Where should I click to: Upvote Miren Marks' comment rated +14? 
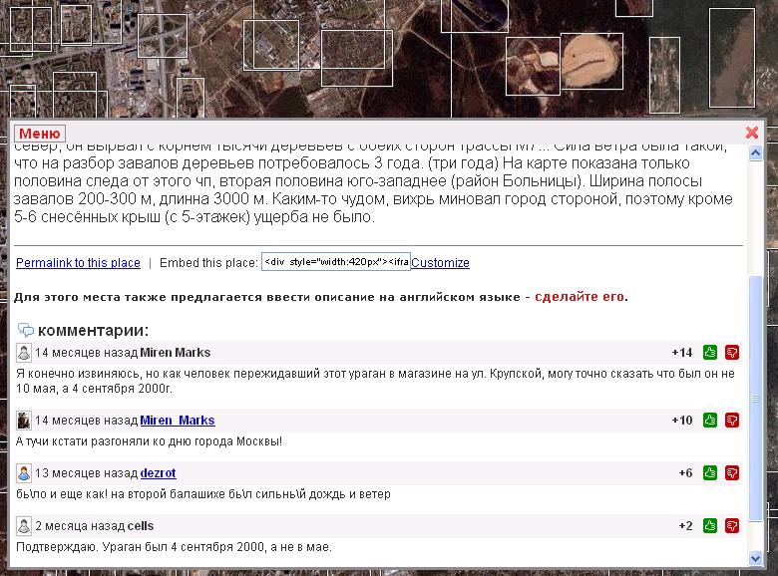click(710, 353)
